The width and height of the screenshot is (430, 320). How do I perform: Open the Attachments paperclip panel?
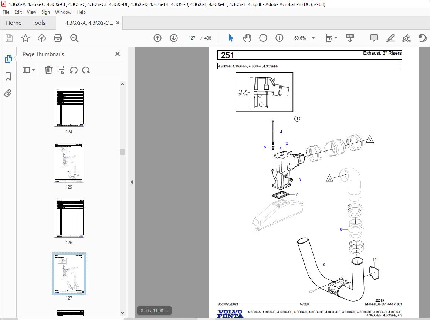(x=8, y=93)
